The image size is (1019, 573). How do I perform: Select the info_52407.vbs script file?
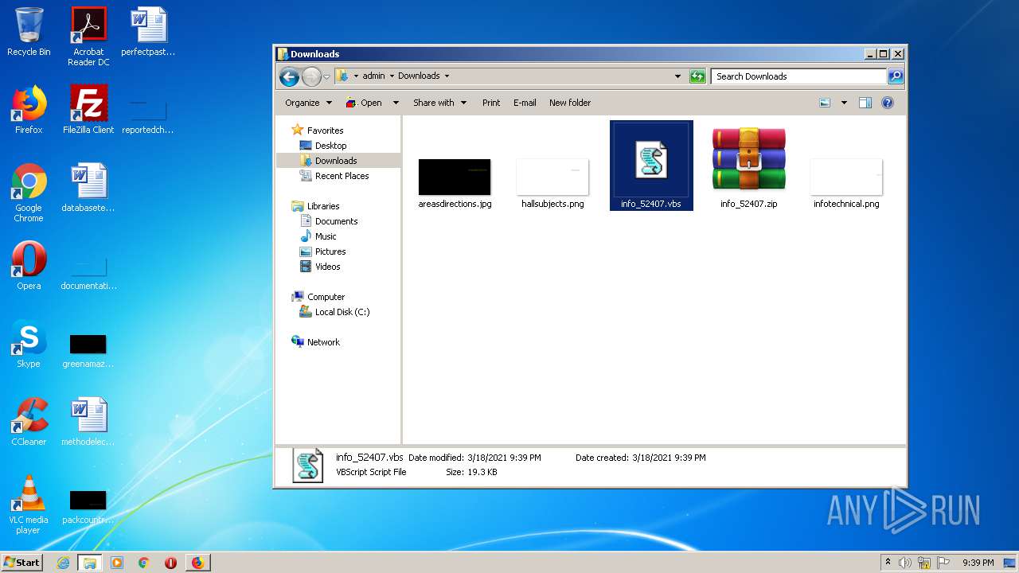(x=651, y=166)
